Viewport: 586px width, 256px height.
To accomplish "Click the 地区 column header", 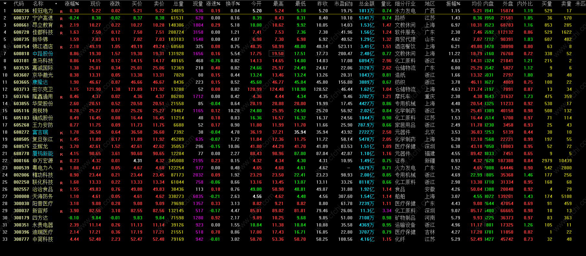I will (430, 4).
